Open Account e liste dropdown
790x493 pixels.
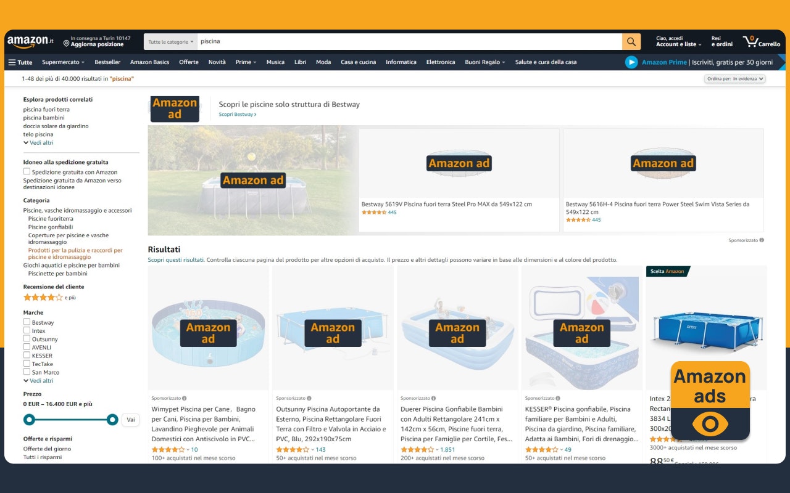(678, 41)
